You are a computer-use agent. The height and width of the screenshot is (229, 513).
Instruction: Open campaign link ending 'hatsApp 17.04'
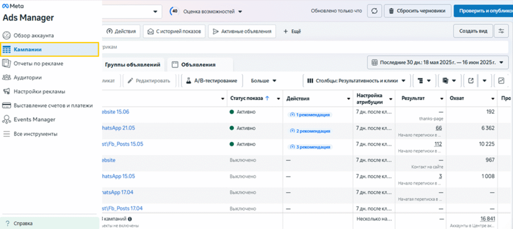pos(118,192)
